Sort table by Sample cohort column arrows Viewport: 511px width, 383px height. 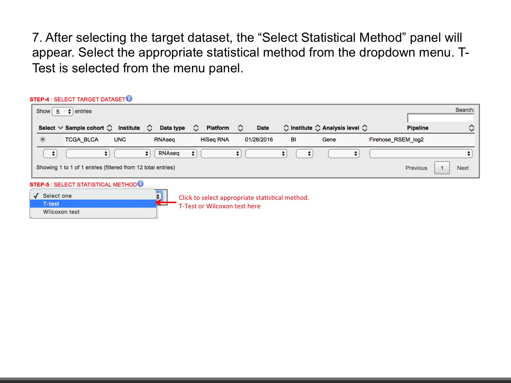click(x=110, y=128)
